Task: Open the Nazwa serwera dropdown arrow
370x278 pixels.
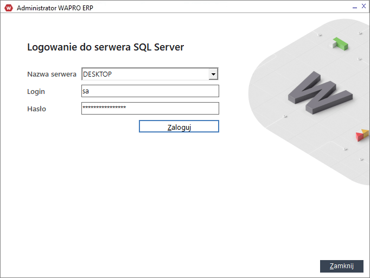Action: pyautogui.click(x=213, y=74)
